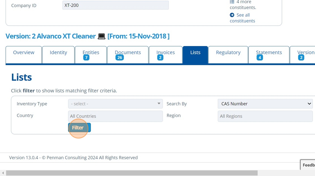Image resolution: width=315 pixels, height=176 pixels.
Task: Open the Feedback button
Action: click(x=308, y=165)
